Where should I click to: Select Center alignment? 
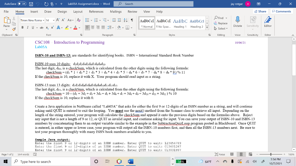tap(93, 27)
